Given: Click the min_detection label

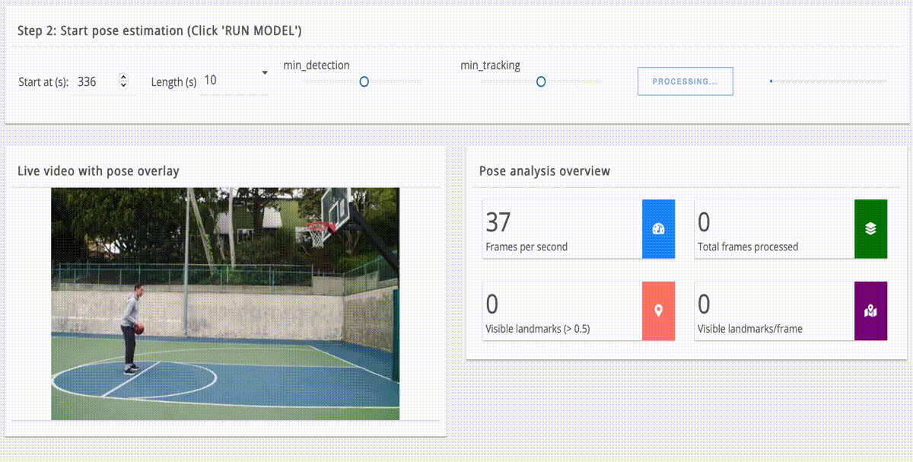Looking at the screenshot, I should (317, 65).
